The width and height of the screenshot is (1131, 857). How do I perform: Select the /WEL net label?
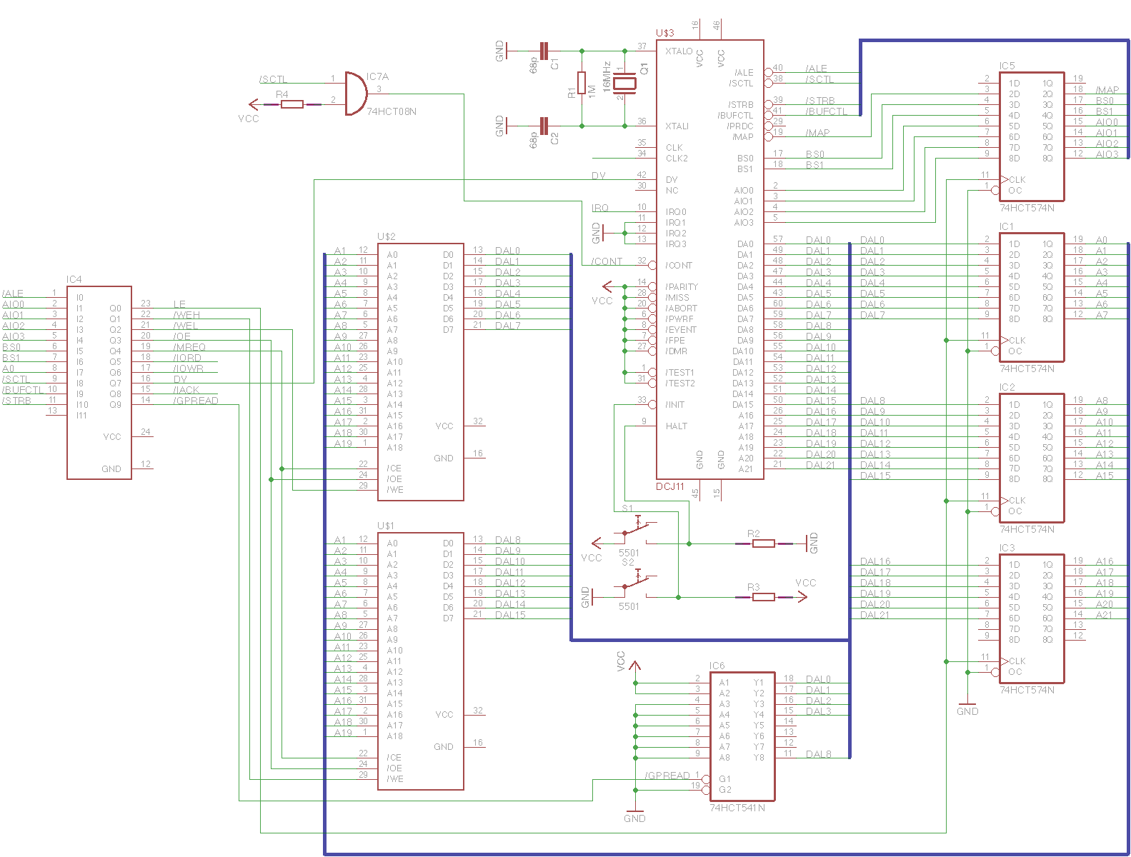(185, 326)
